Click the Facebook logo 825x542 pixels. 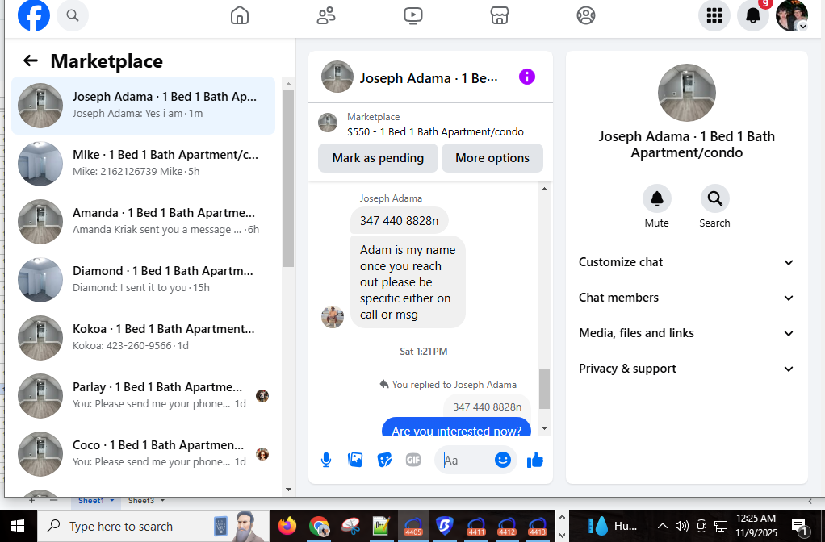click(x=34, y=15)
